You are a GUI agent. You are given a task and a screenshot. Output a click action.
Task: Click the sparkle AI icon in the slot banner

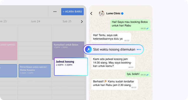click(x=88, y=49)
